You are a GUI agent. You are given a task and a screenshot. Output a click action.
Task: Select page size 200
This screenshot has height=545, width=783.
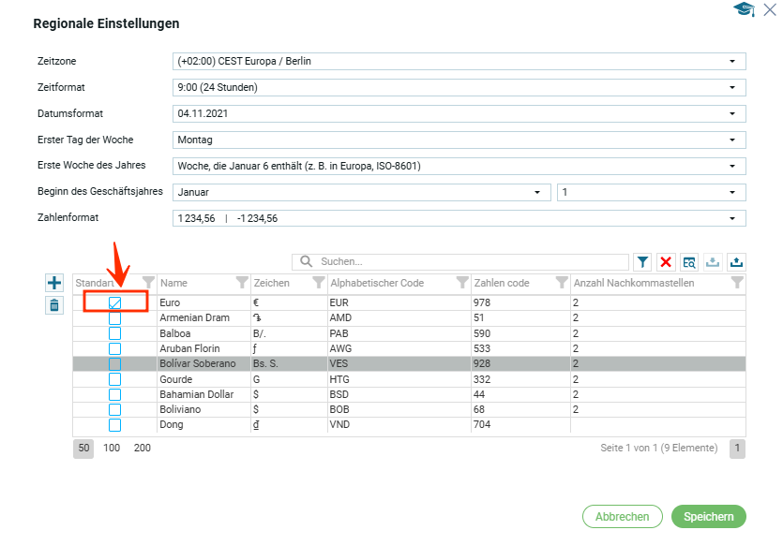[x=142, y=449]
